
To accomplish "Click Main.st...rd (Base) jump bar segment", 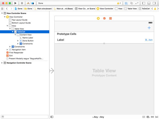I will (x=63, y=9).
